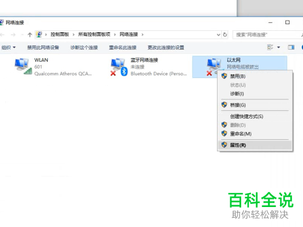Click the 搜索"网络连接" search box
The height and width of the screenshot is (227, 303).
[x=268, y=35]
